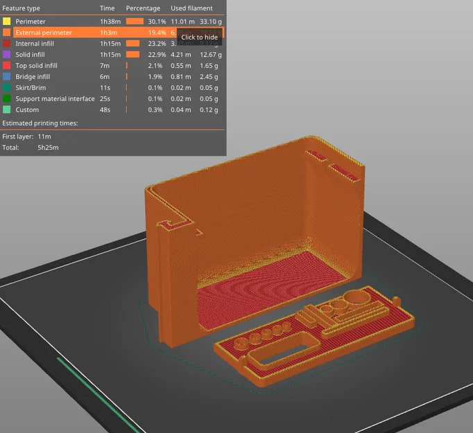Viewport: 473px width, 433px height.
Task: Toggle visibility of the Perimeter feature row
Action: tap(112, 21)
